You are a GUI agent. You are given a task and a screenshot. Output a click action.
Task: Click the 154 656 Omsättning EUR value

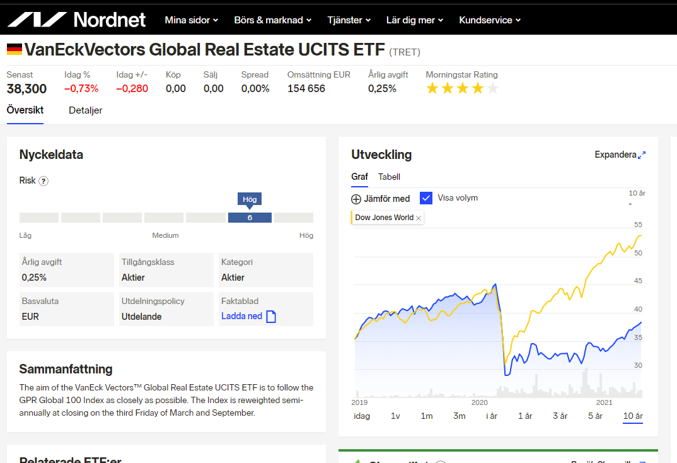pos(306,88)
